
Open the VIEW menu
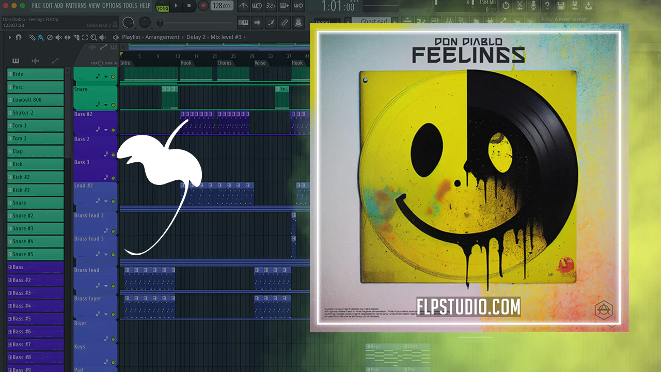[94, 6]
